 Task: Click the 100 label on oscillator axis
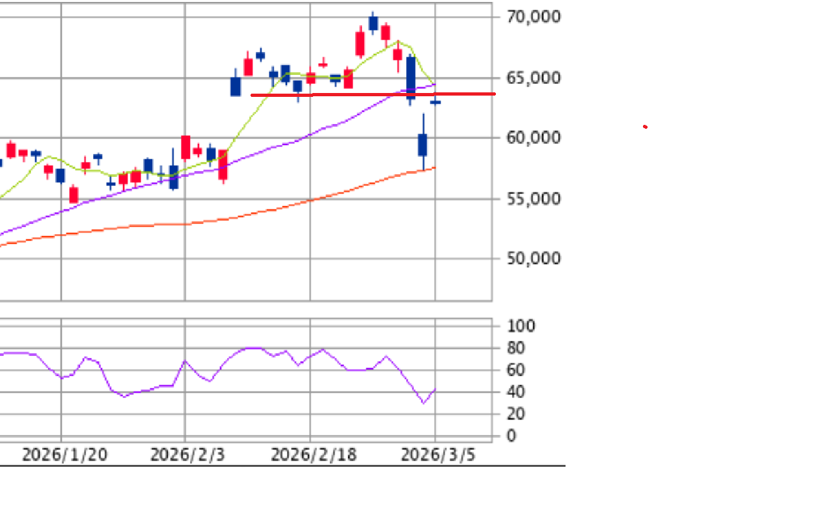pos(521,326)
